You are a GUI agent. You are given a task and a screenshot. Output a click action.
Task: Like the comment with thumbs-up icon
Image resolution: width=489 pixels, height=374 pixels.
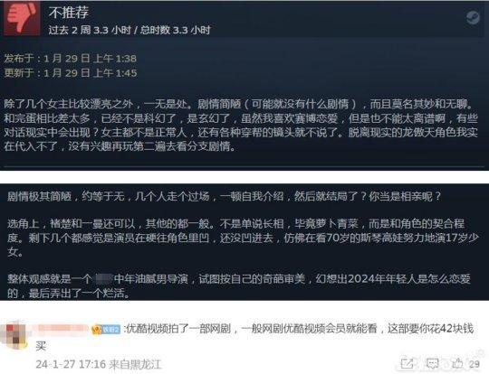pyautogui.click(x=457, y=363)
